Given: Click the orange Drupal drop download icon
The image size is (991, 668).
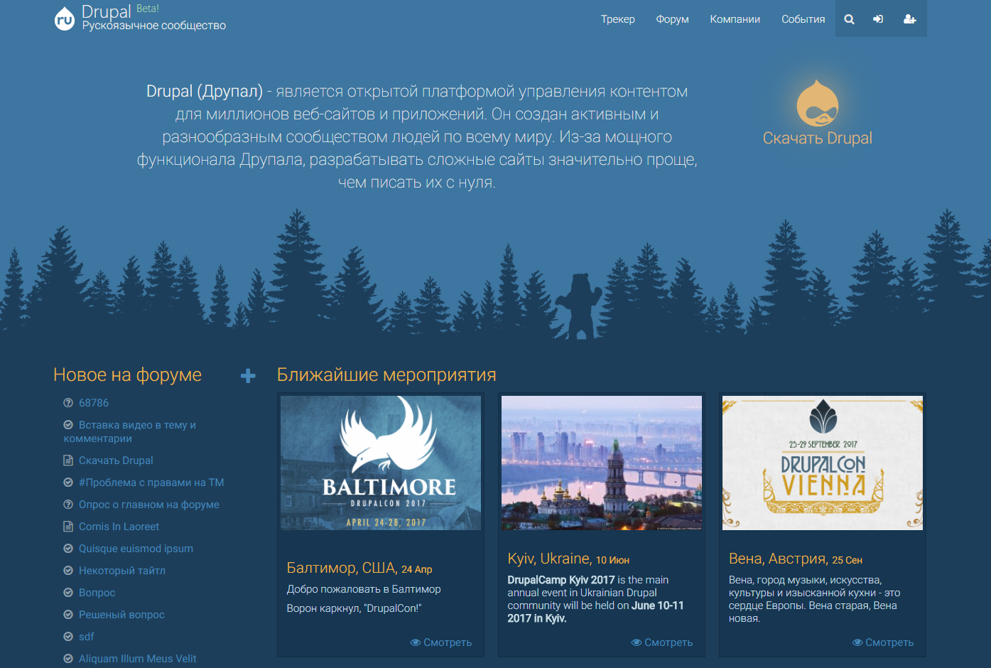Looking at the screenshot, I should (x=818, y=102).
